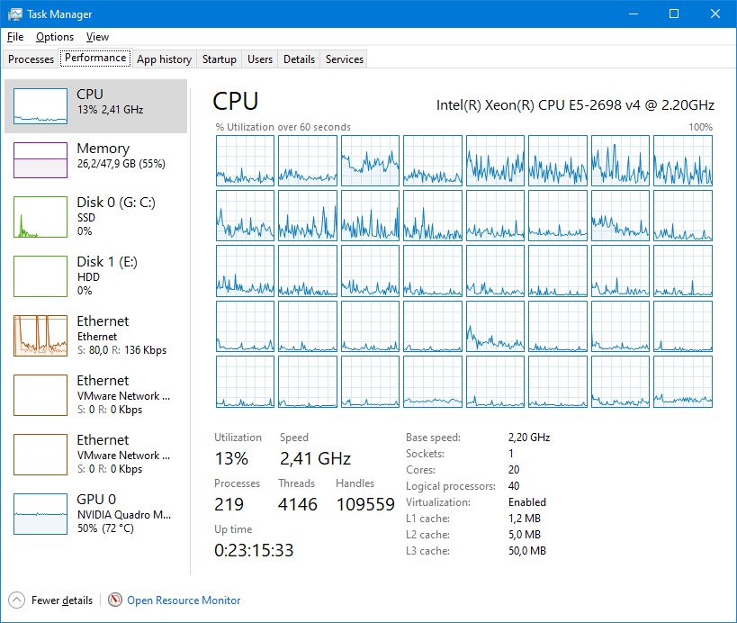Click Memory 26,2/47,9 GB (55%) text
The height and width of the screenshot is (623, 737).
[x=121, y=164]
